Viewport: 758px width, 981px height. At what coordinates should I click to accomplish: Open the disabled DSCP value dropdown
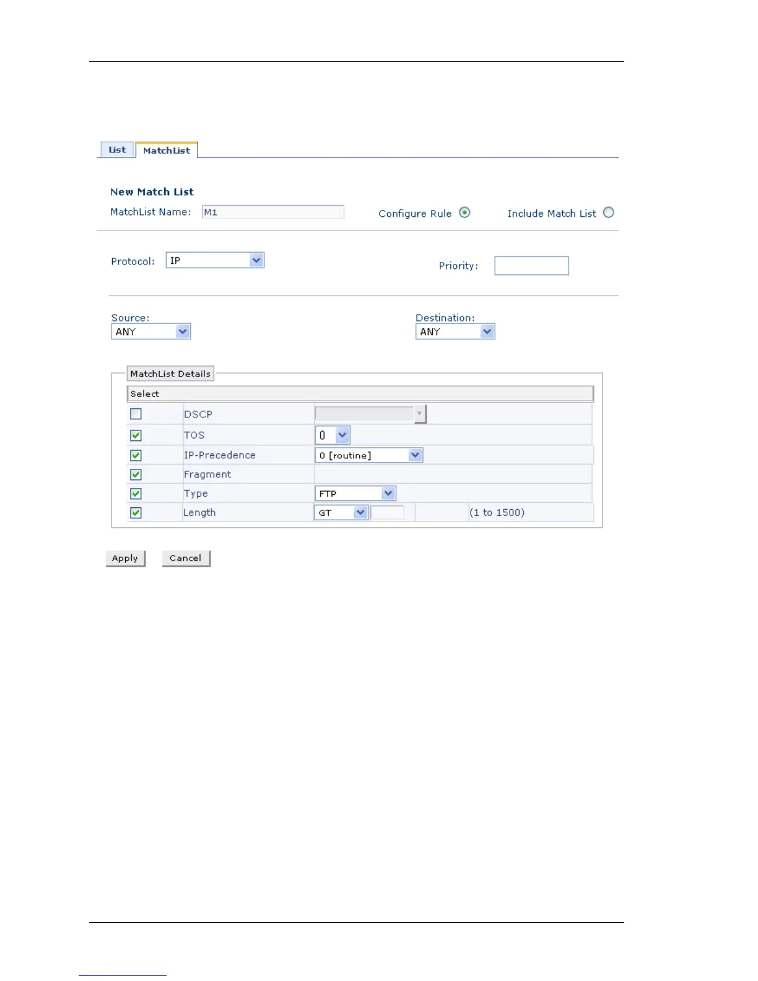tap(370, 414)
